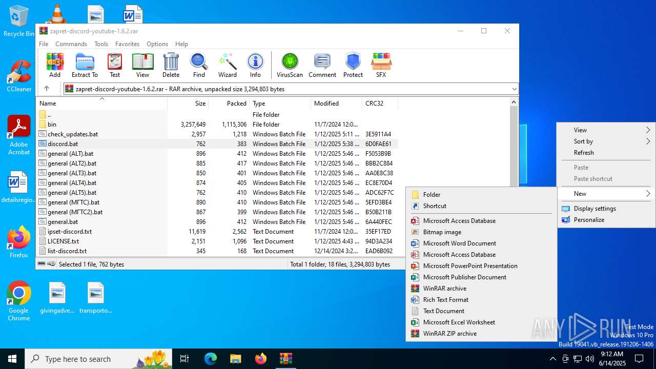Select the transporto... desktop image file

[x=96, y=298]
